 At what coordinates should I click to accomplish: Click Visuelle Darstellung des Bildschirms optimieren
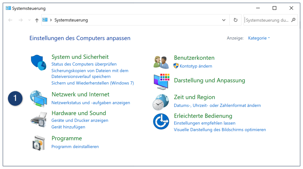coord(220,130)
